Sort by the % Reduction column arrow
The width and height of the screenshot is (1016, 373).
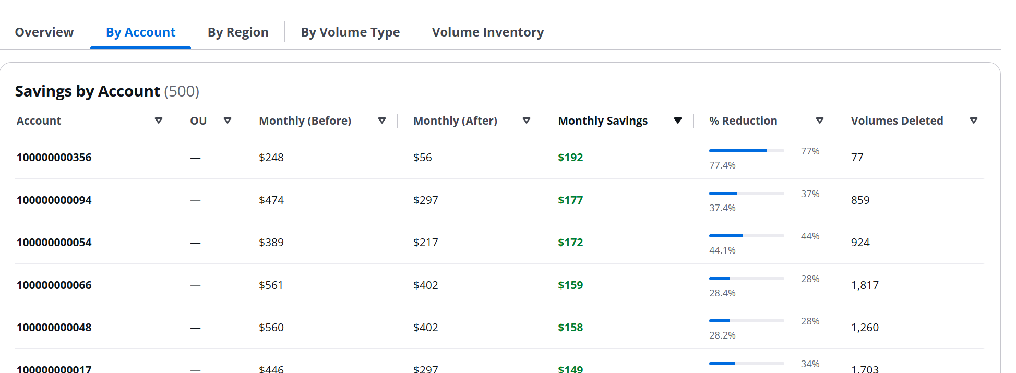pos(820,121)
